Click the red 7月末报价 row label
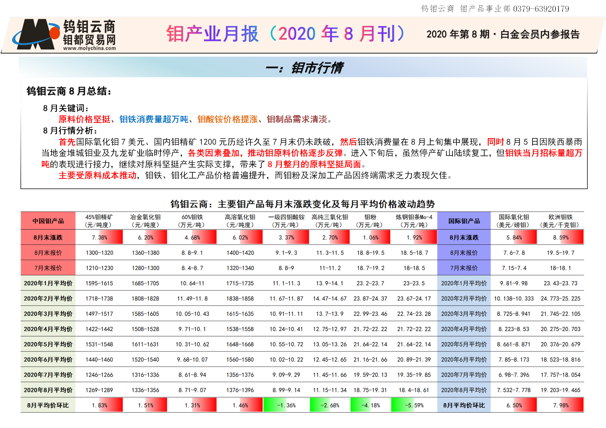This screenshot has width=606, height=428. tap(48, 268)
